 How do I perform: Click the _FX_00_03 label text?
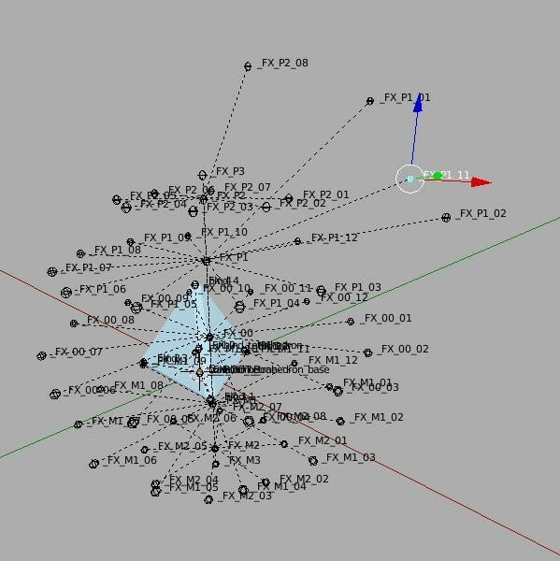coord(373,387)
